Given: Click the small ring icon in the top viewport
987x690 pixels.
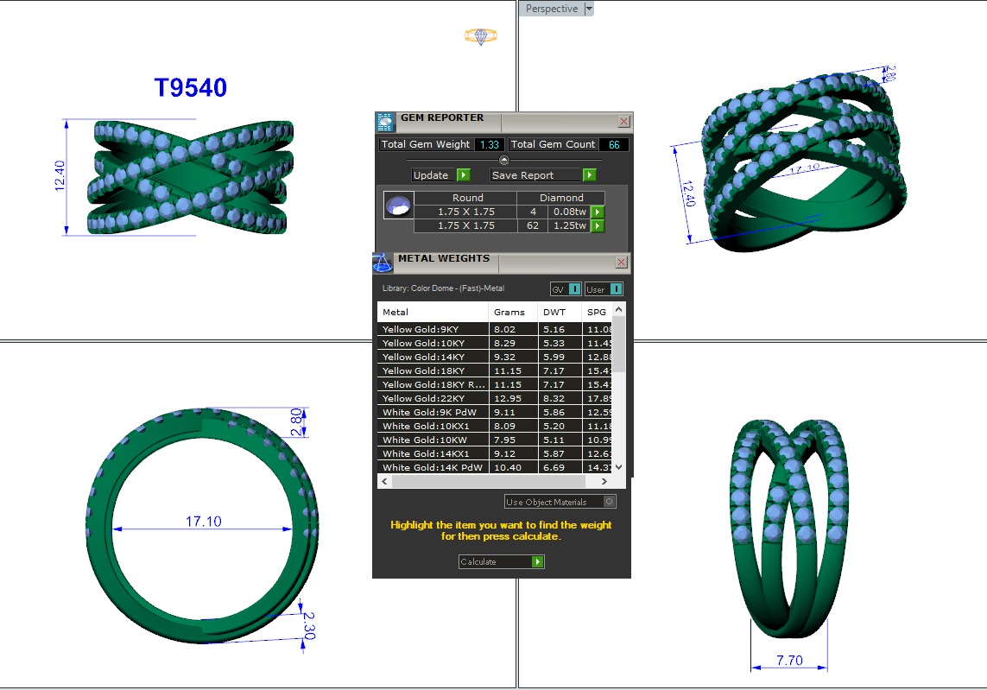Looking at the screenshot, I should (x=481, y=36).
